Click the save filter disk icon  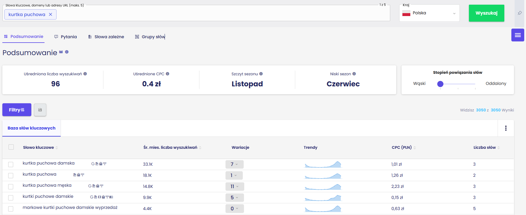point(40,110)
